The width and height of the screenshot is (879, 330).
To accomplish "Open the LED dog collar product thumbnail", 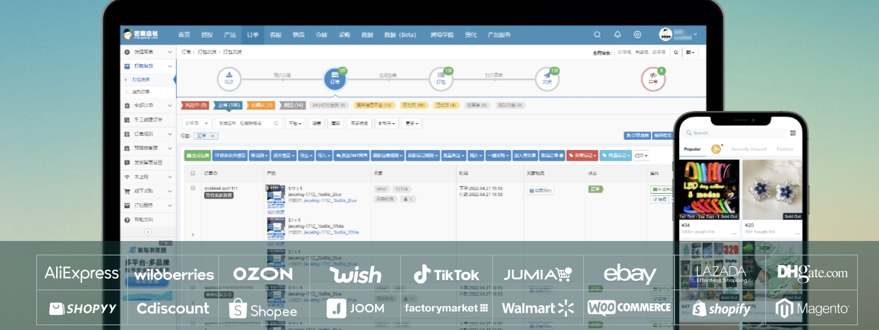I will 709,190.
